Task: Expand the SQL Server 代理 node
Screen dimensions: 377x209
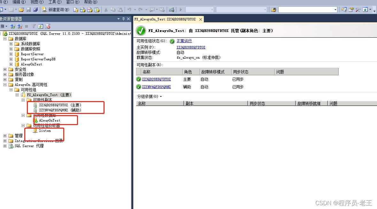Action: 5,146
